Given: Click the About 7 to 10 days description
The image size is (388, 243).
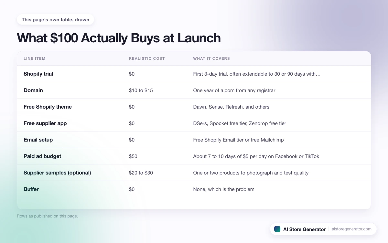Looking at the screenshot, I should (x=256, y=156).
